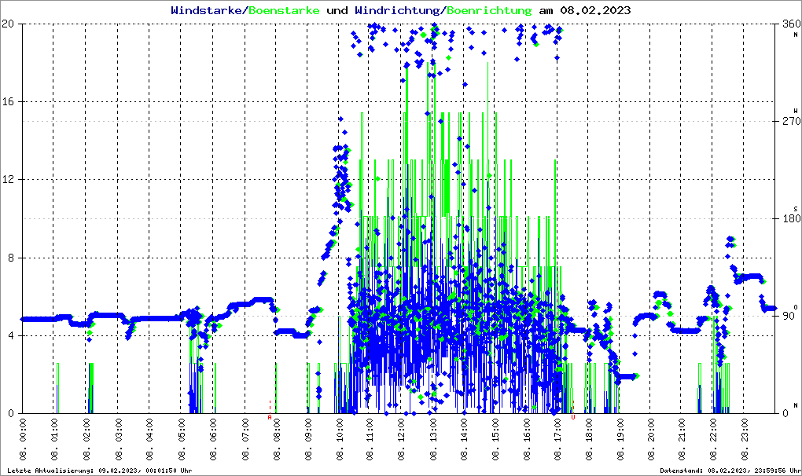
Task: Click the red sunrise marker 'A'
Action: coord(270,417)
